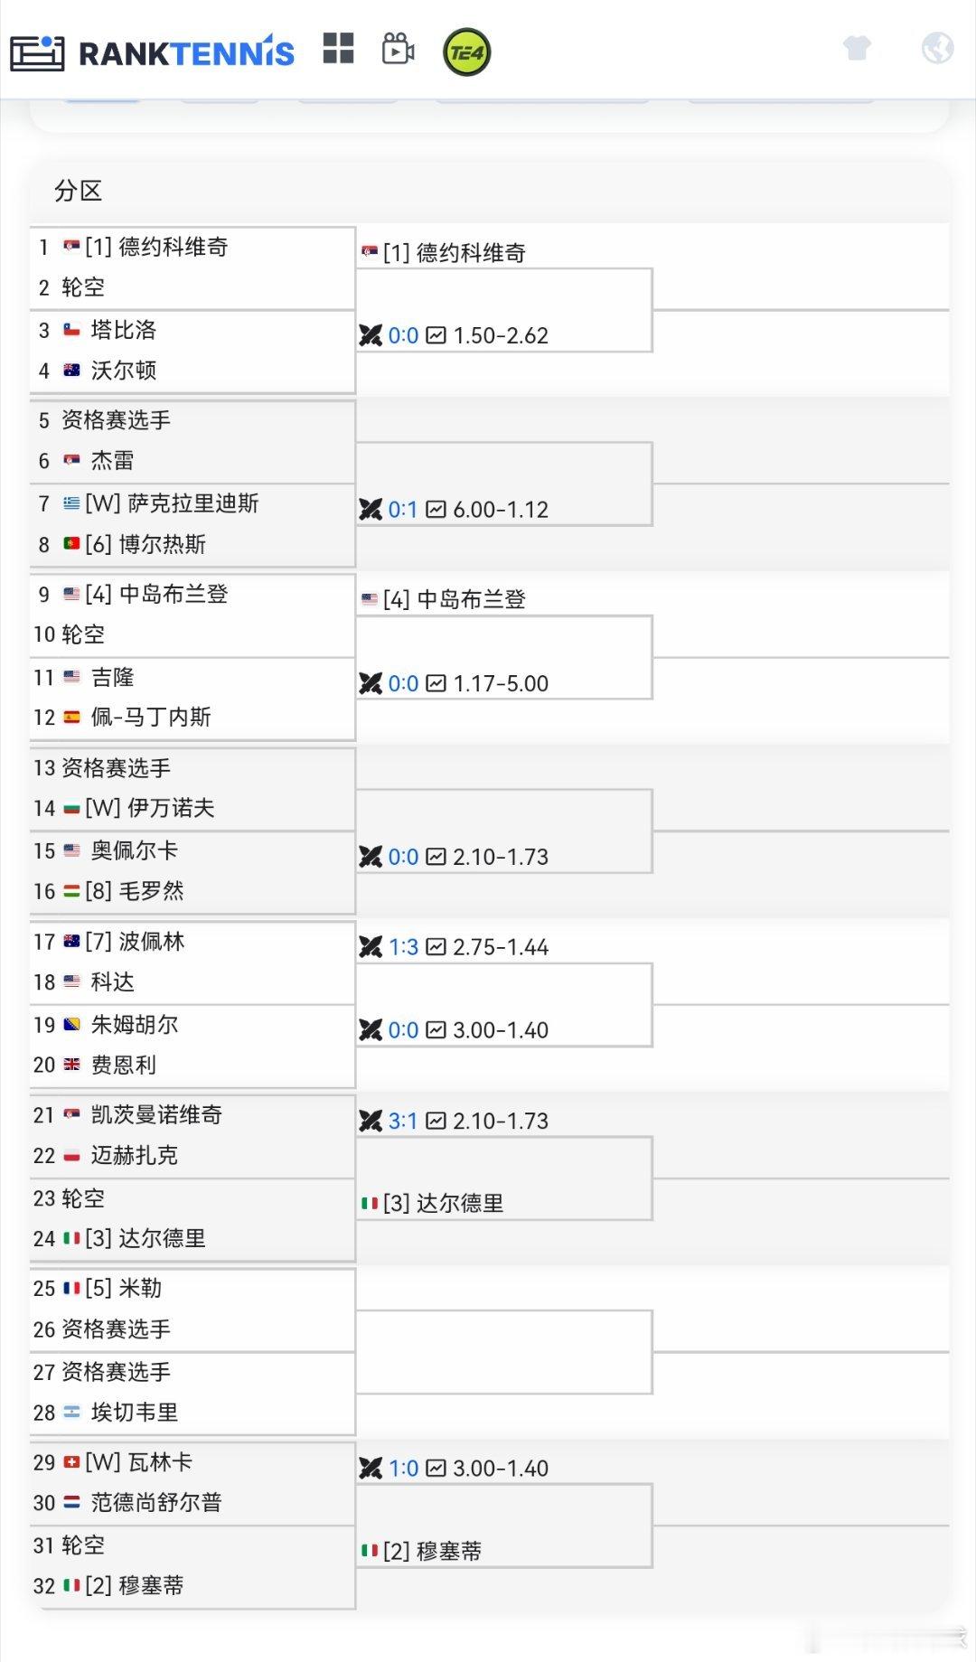Click the blue 0:1 live score
The width and height of the screenshot is (976, 1662).
point(403,509)
